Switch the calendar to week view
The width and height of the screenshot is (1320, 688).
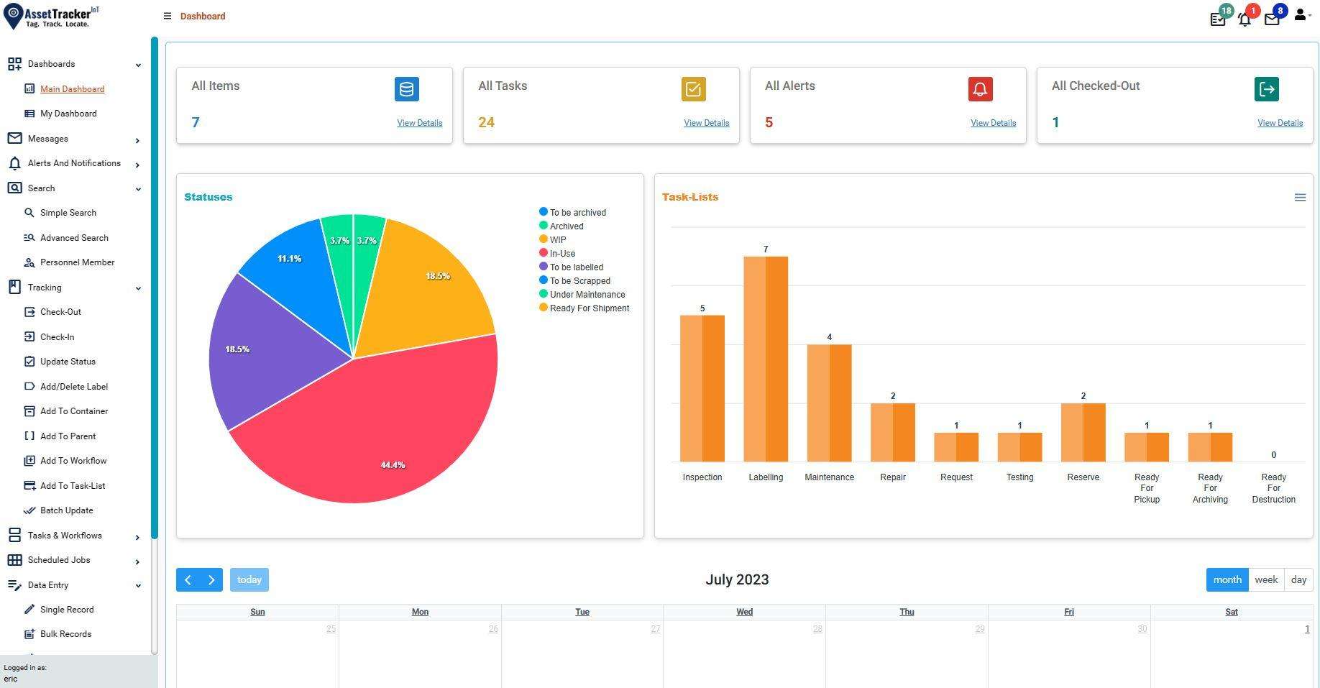[x=1266, y=579]
